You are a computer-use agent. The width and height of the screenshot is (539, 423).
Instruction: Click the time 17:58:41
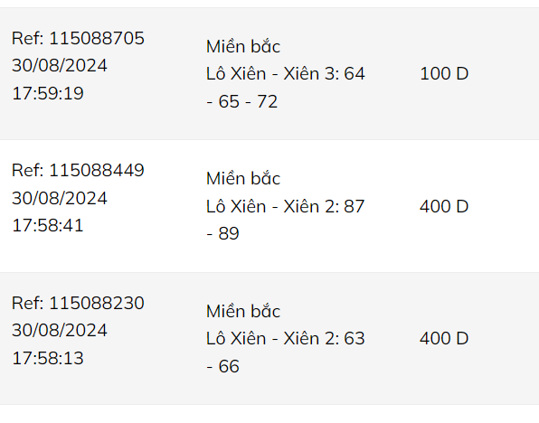pyautogui.click(x=48, y=226)
